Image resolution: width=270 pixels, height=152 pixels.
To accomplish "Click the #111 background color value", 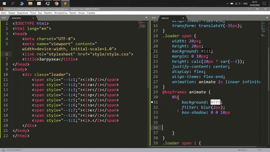I will (206, 51).
